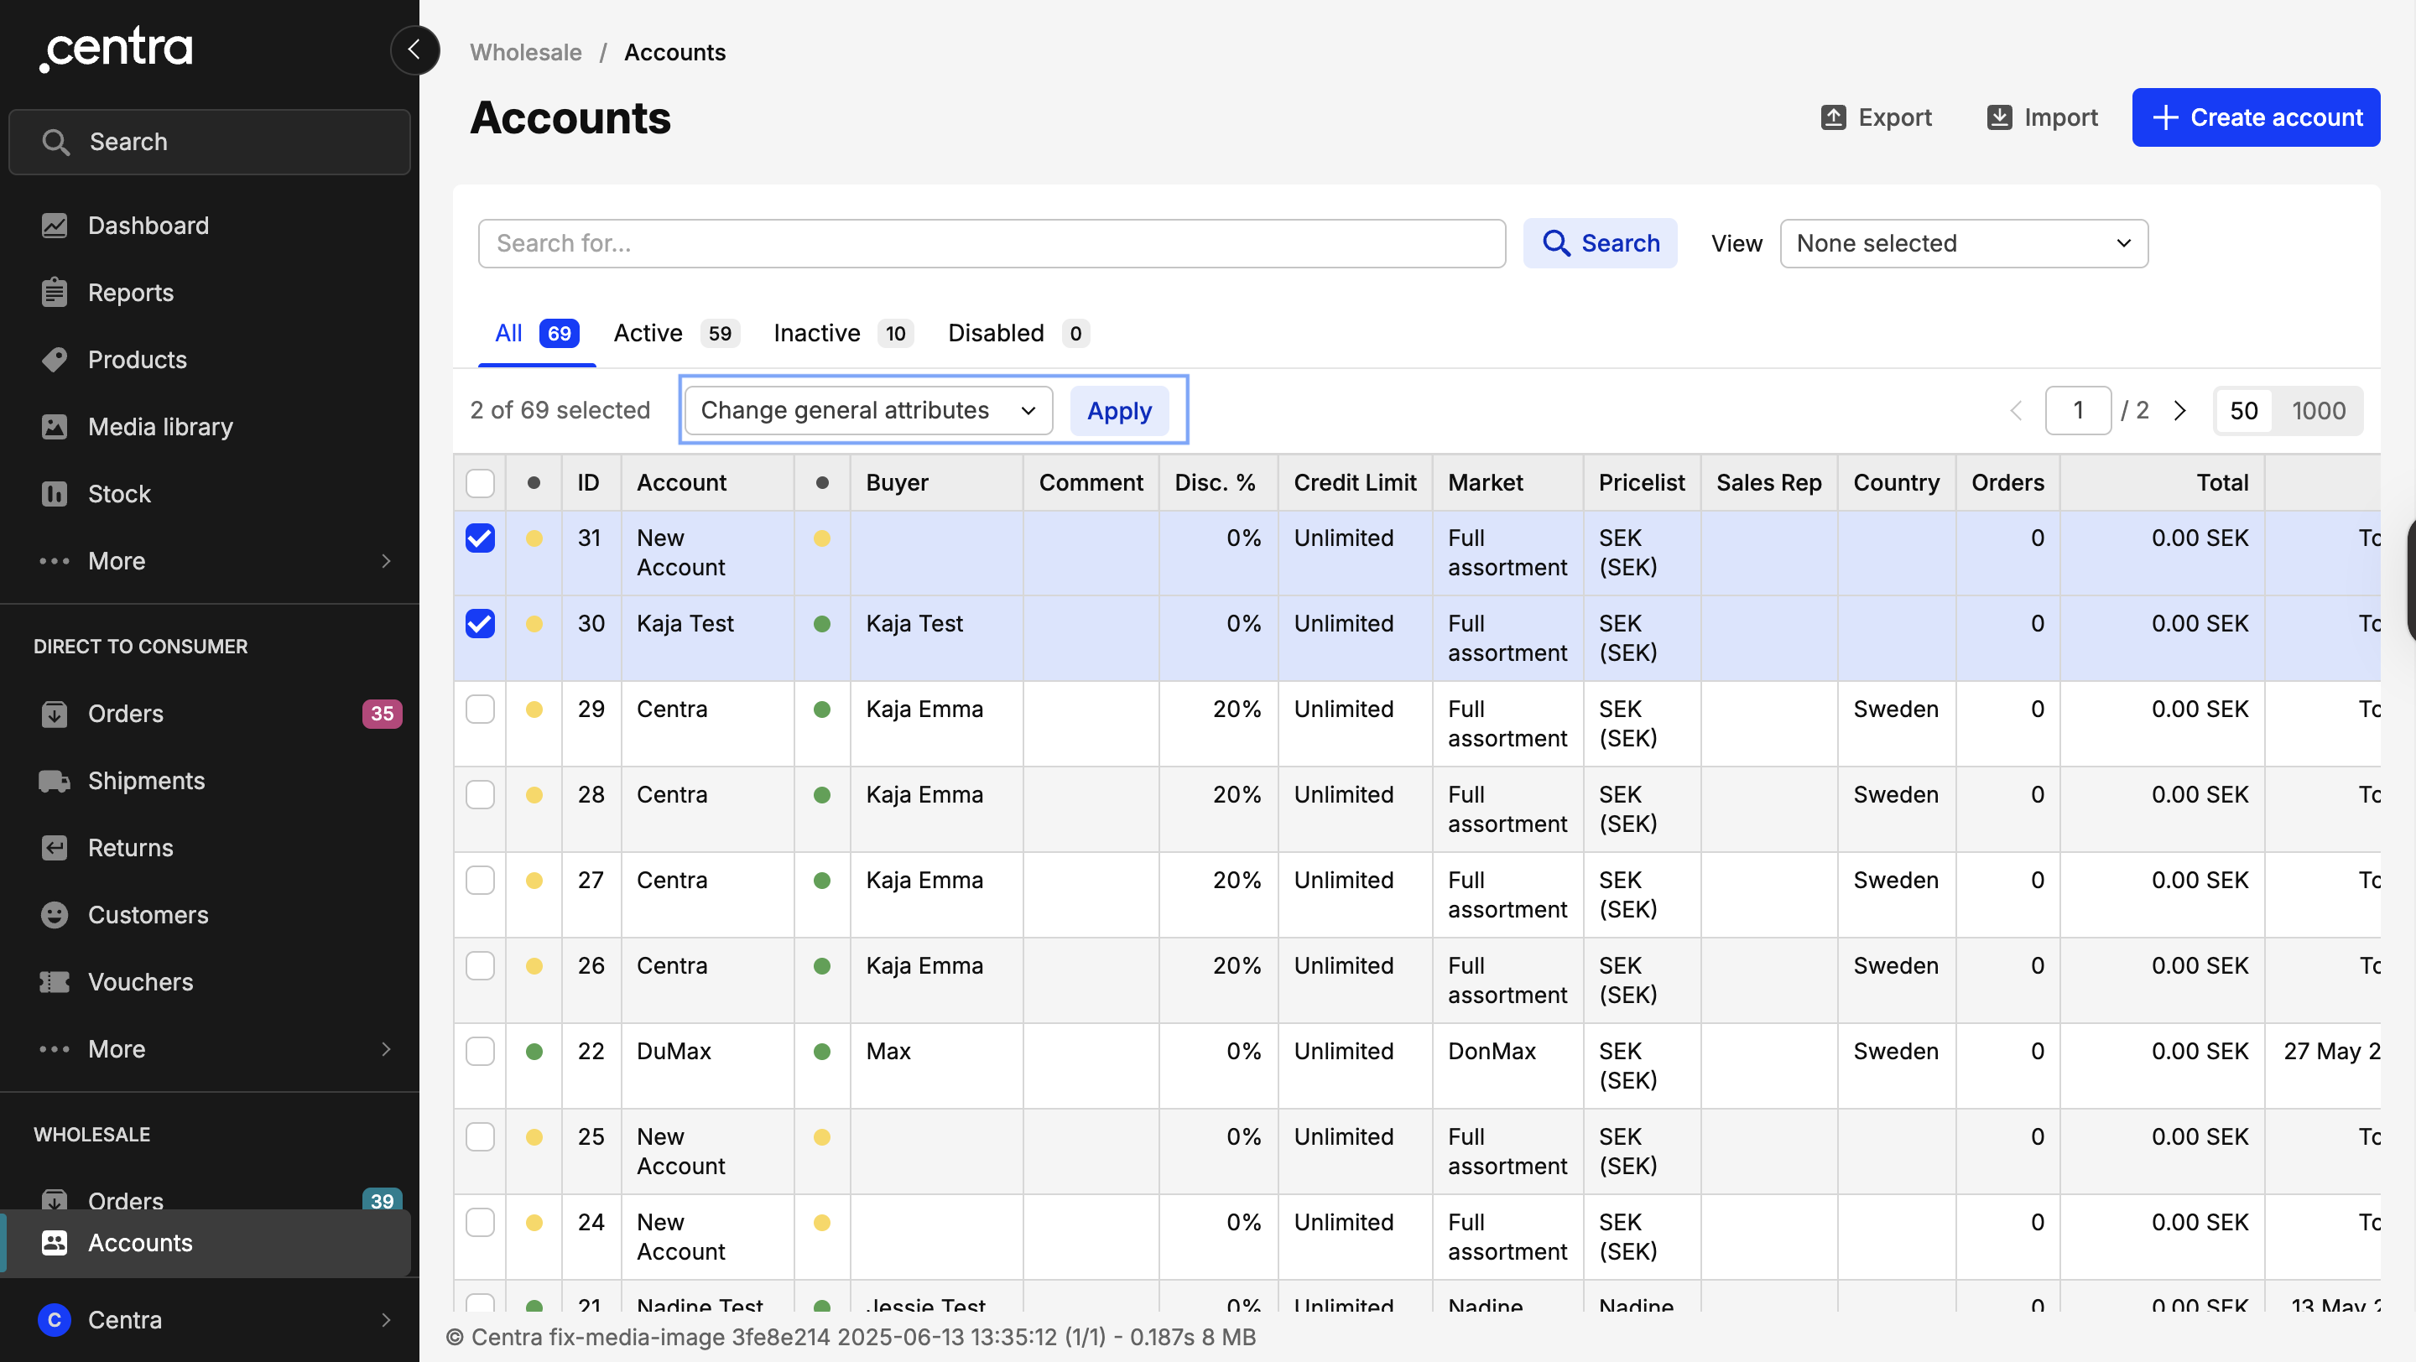Click the green status dot for DuMax
The width and height of the screenshot is (2416, 1362).
[x=534, y=1051]
